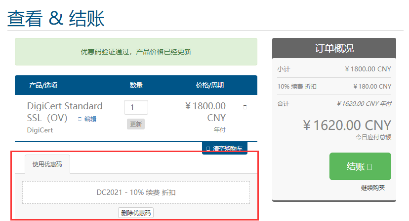This screenshot has width=409, height=221.
Task: Click the trash icon in 清空购物车 button
Action: (x=208, y=149)
